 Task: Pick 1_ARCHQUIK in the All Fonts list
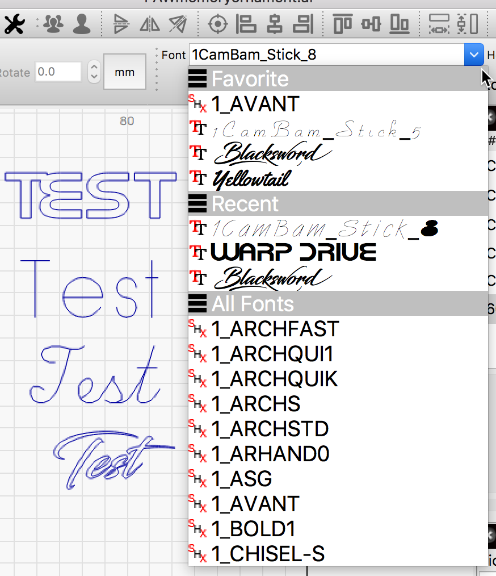pyautogui.click(x=275, y=379)
